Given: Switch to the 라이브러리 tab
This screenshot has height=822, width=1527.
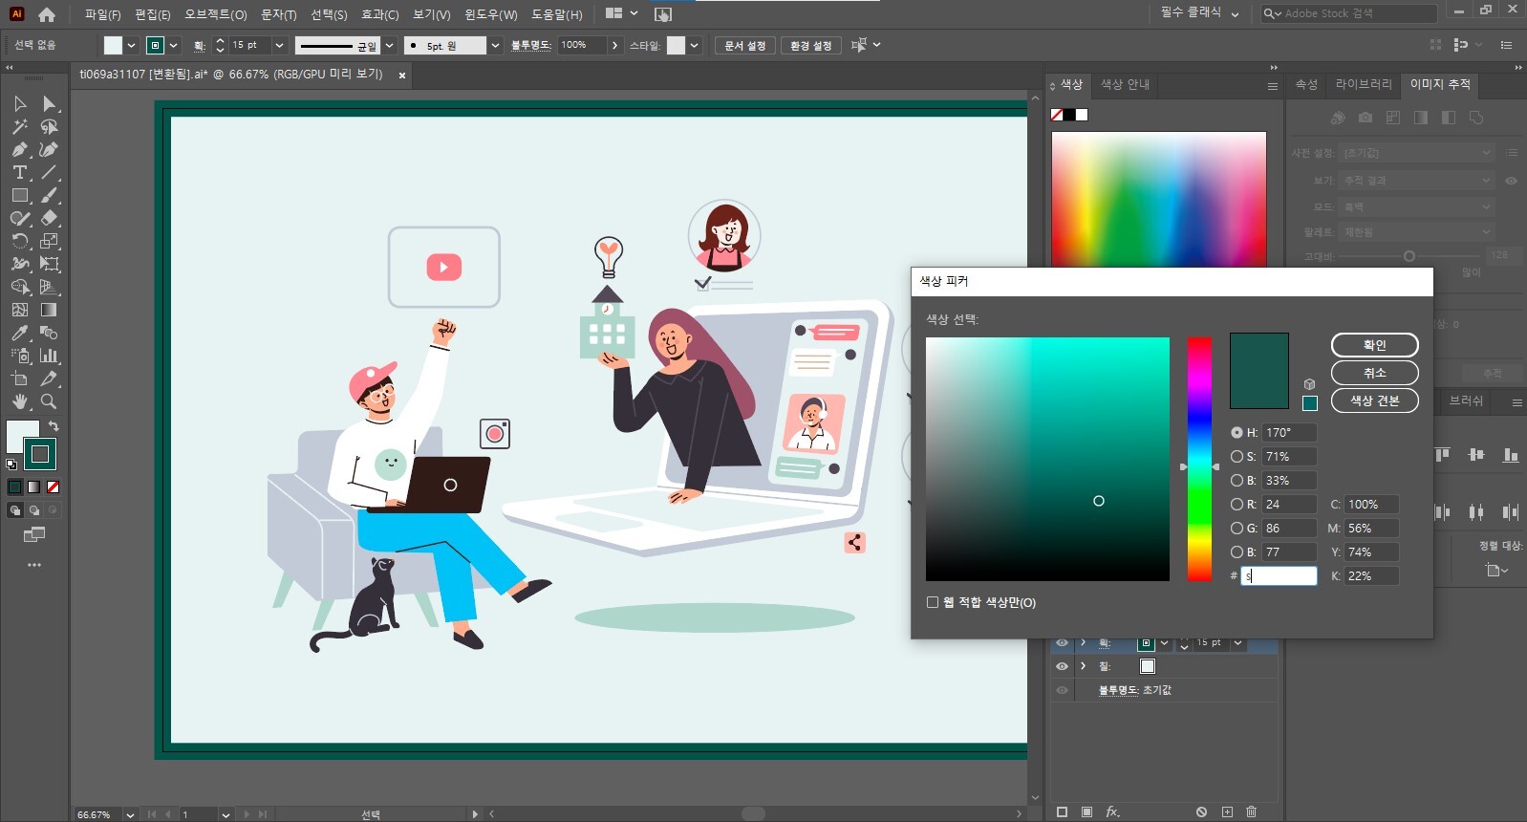Looking at the screenshot, I should 1363,84.
